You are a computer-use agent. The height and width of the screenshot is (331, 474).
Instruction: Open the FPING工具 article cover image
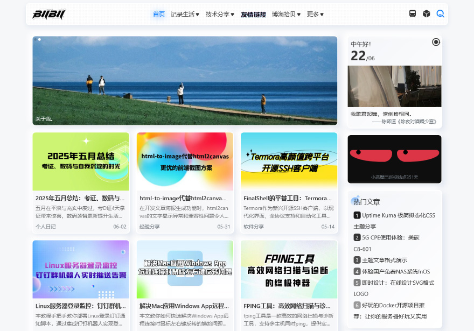[289, 269]
